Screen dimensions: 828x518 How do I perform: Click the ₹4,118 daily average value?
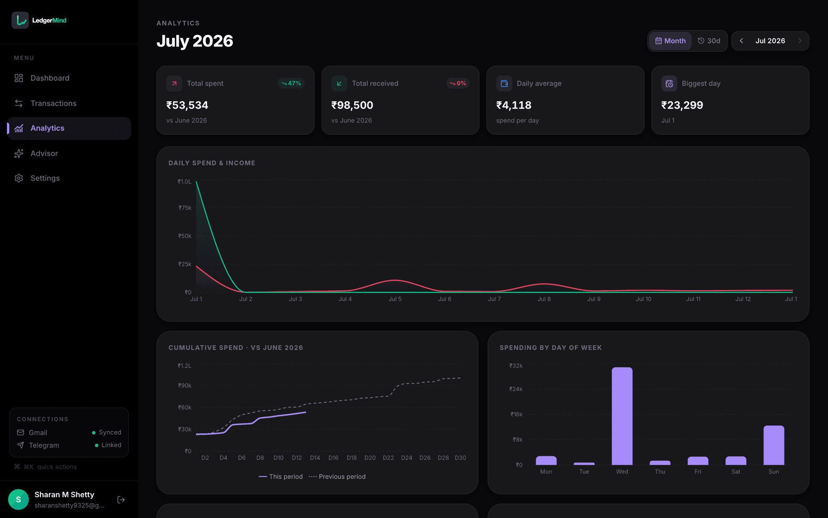point(514,105)
